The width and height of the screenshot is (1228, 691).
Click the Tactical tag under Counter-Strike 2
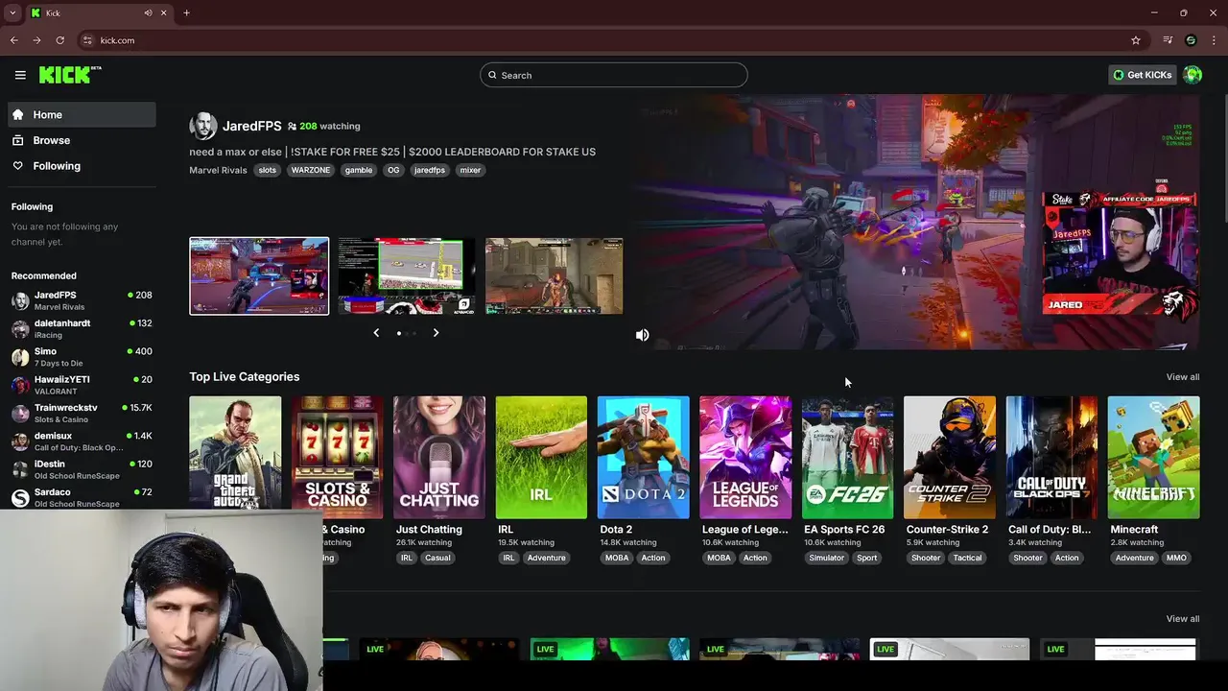coord(967,558)
